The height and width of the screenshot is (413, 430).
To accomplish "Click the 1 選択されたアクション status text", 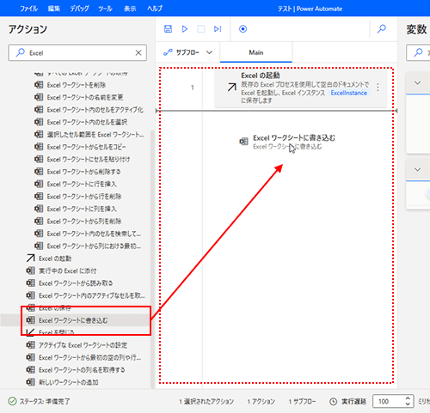I will tap(206, 402).
